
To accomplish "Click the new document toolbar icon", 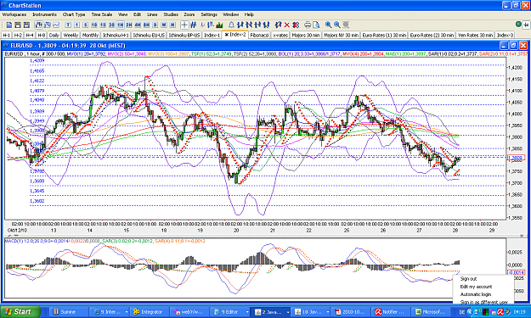I will pos(9,25).
